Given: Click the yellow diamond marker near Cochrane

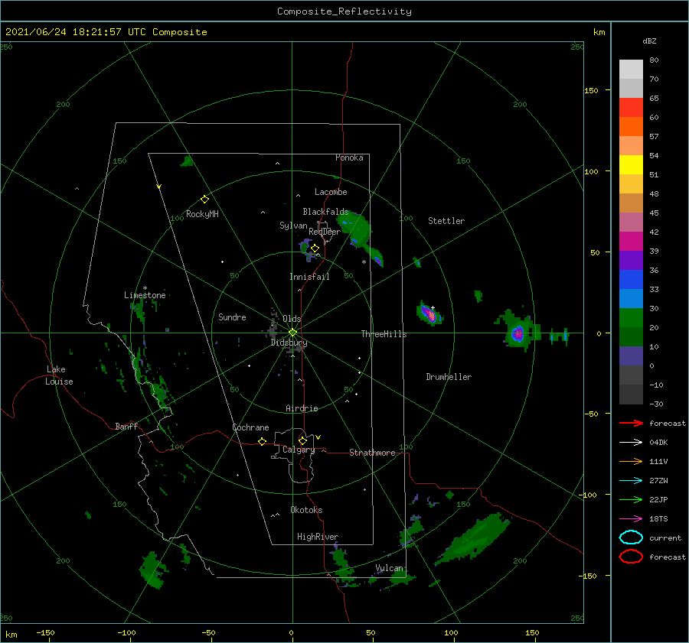Looking at the screenshot, I should pyautogui.click(x=262, y=442).
